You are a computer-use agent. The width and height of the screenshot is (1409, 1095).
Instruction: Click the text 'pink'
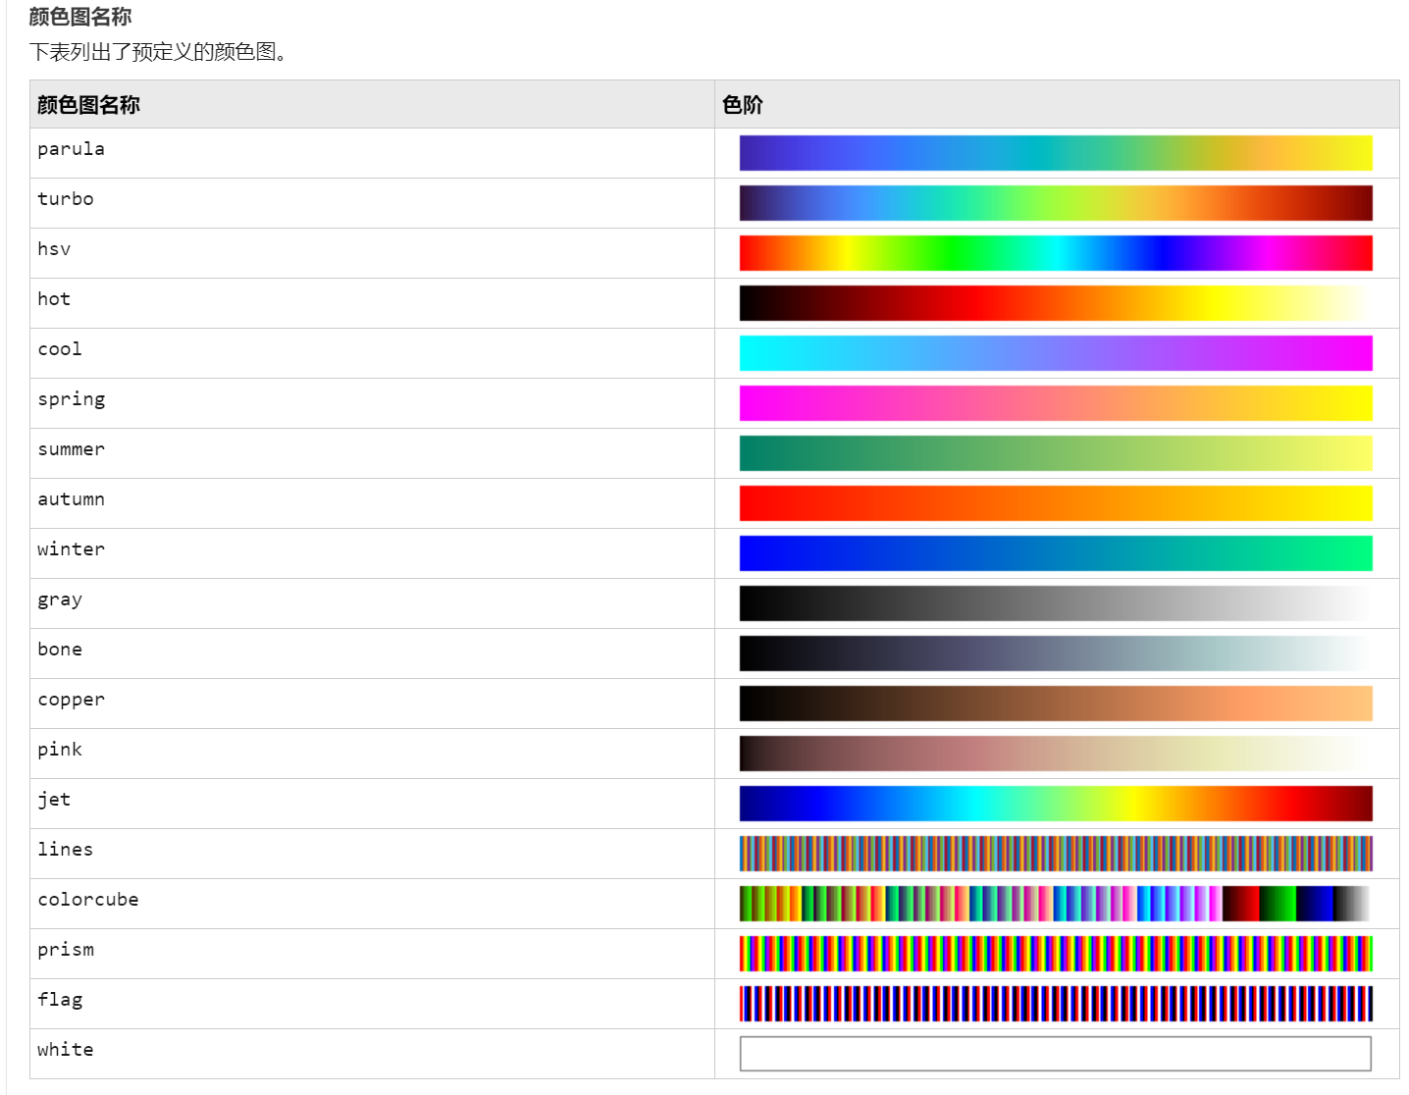pyautogui.click(x=60, y=750)
